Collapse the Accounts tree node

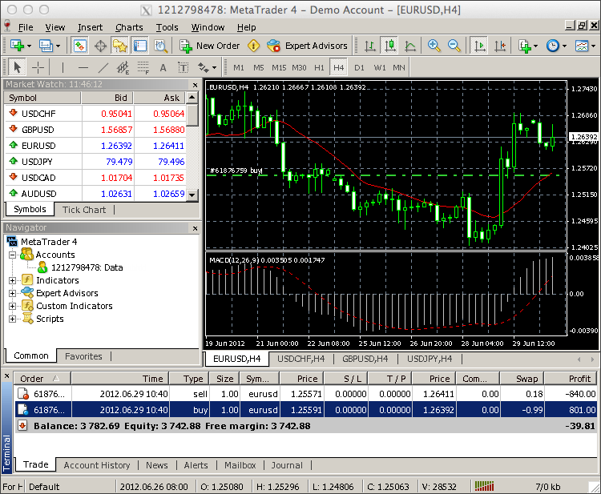tap(12, 255)
